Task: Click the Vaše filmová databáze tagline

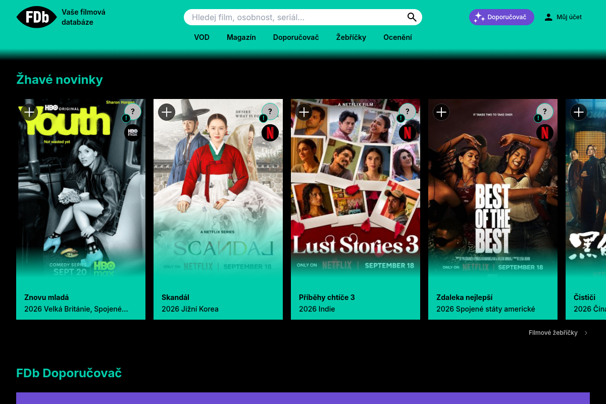Action: [x=83, y=17]
